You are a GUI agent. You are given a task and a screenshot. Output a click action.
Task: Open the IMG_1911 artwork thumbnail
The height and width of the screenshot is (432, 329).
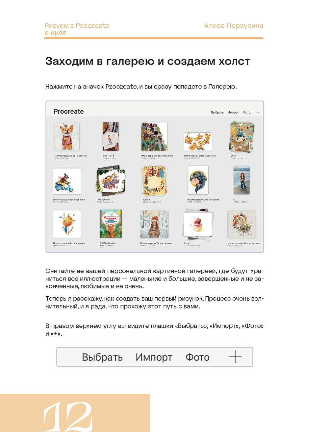click(111, 136)
